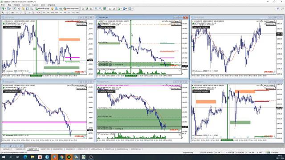This screenshot has height=160, width=285.
Task: Expand the arrows tool dropdown
Action: coord(40,13)
